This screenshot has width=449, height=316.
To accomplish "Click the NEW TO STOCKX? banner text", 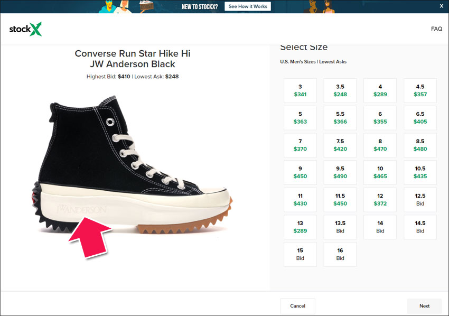I will pos(200,6).
